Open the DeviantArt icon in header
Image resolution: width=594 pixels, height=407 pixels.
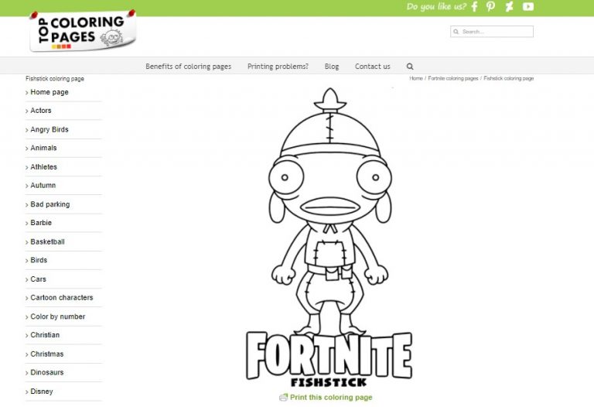pyautogui.click(x=509, y=6)
